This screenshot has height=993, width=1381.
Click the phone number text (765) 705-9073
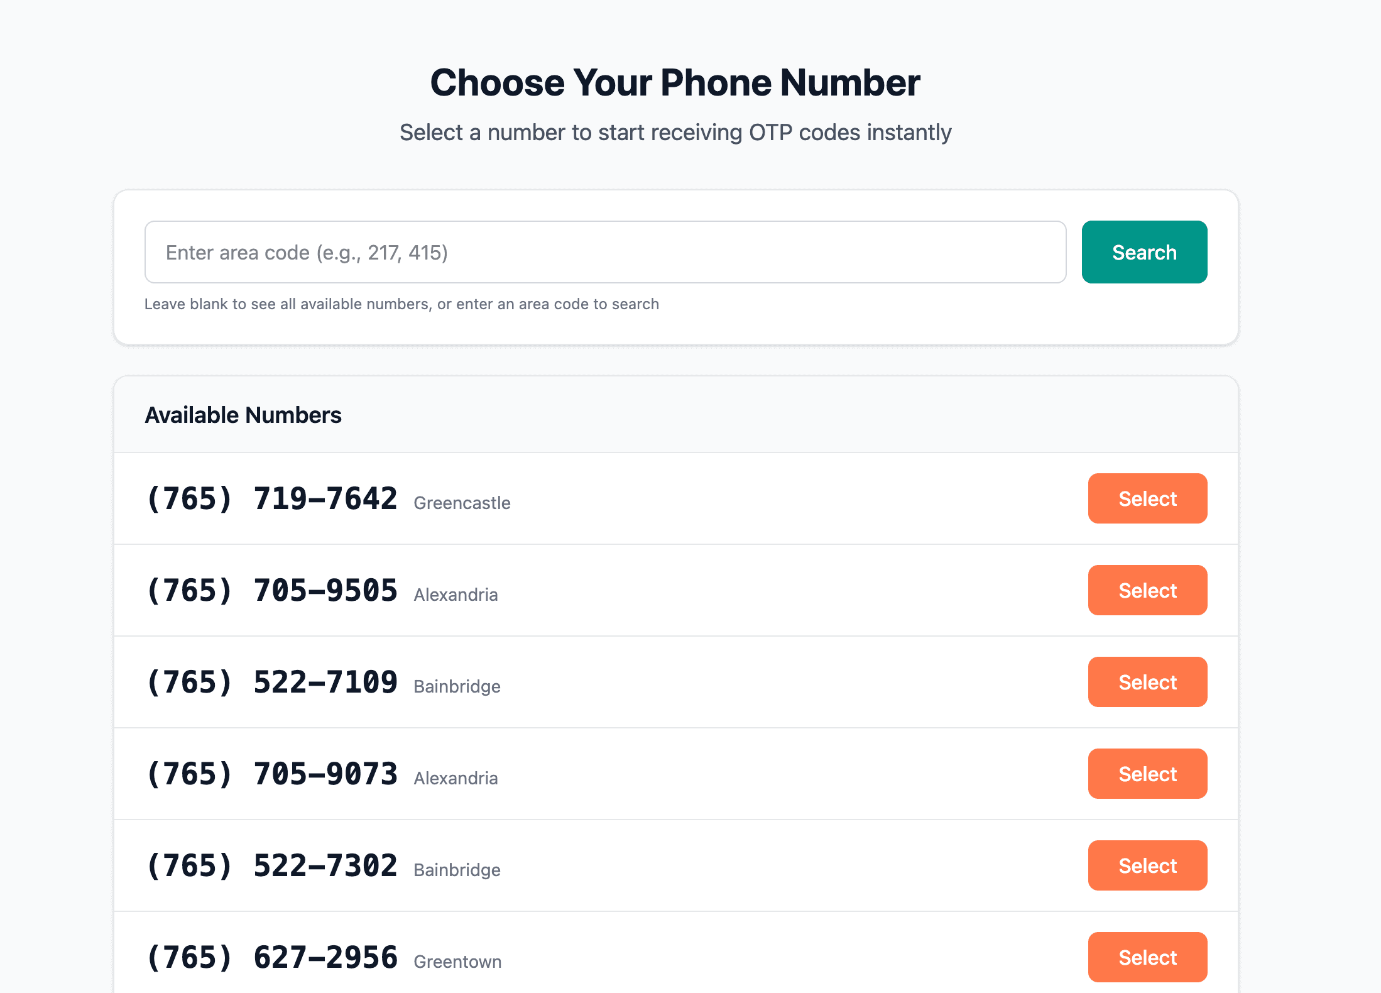click(271, 774)
